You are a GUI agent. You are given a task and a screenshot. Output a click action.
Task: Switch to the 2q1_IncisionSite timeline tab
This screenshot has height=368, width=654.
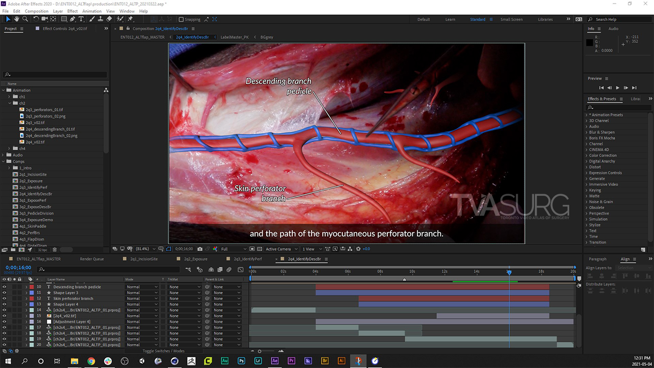click(144, 259)
